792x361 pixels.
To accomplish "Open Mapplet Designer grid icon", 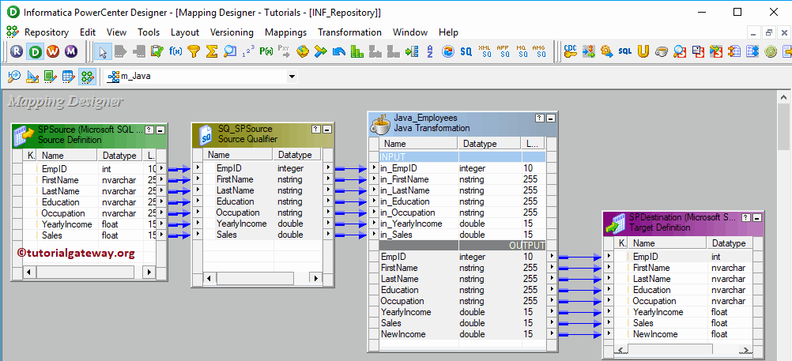I will pyautogui.click(x=69, y=77).
